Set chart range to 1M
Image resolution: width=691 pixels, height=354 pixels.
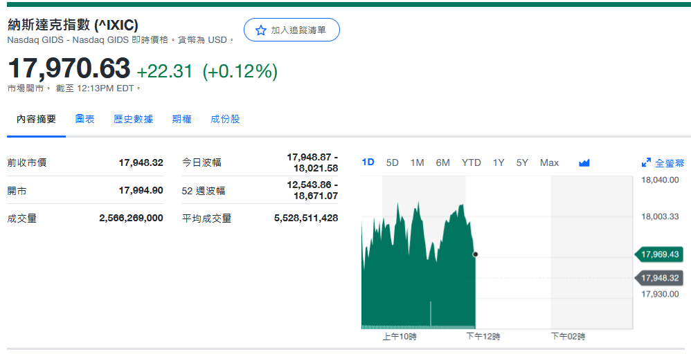pyautogui.click(x=417, y=162)
